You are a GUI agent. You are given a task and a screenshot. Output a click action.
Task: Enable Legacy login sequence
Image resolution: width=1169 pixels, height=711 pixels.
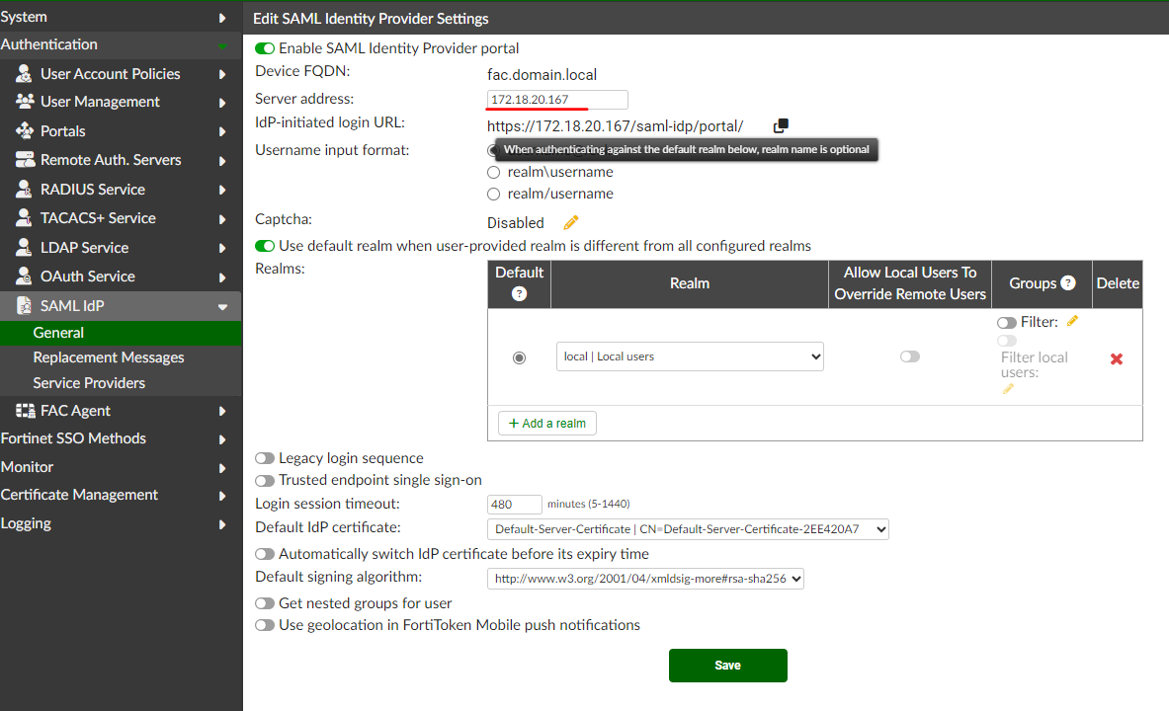pyautogui.click(x=264, y=457)
